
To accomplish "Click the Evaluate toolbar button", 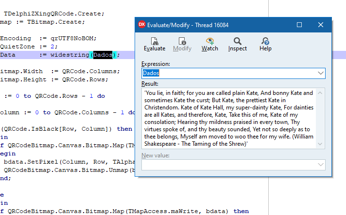I will [155, 44].
